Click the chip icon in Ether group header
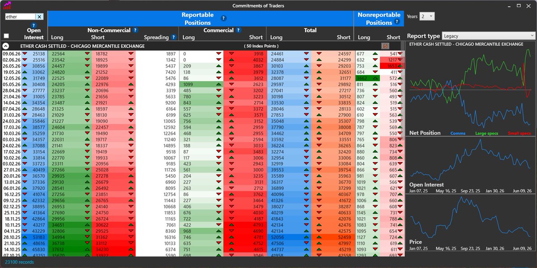This screenshot has width=537, height=268. pos(385,46)
